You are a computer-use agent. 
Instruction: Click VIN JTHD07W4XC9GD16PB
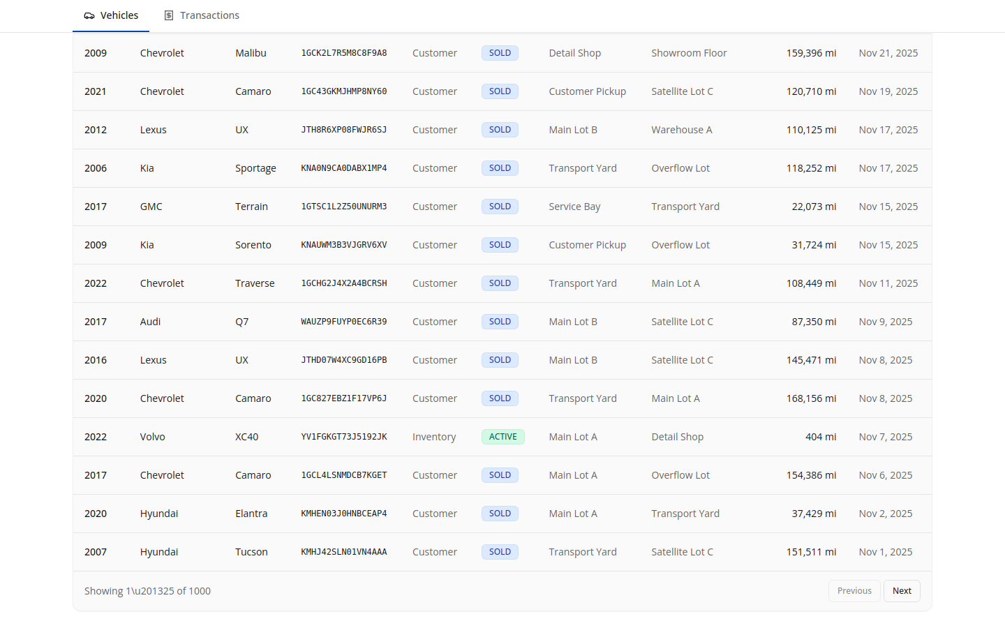(x=344, y=360)
